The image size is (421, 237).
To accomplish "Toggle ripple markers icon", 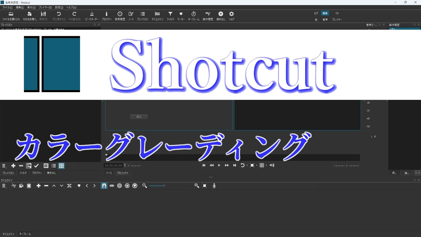I will point(135,186).
